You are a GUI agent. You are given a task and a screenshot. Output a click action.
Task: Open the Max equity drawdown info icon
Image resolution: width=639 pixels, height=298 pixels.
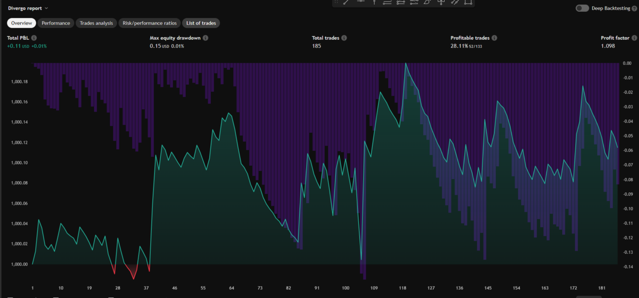[x=206, y=38]
